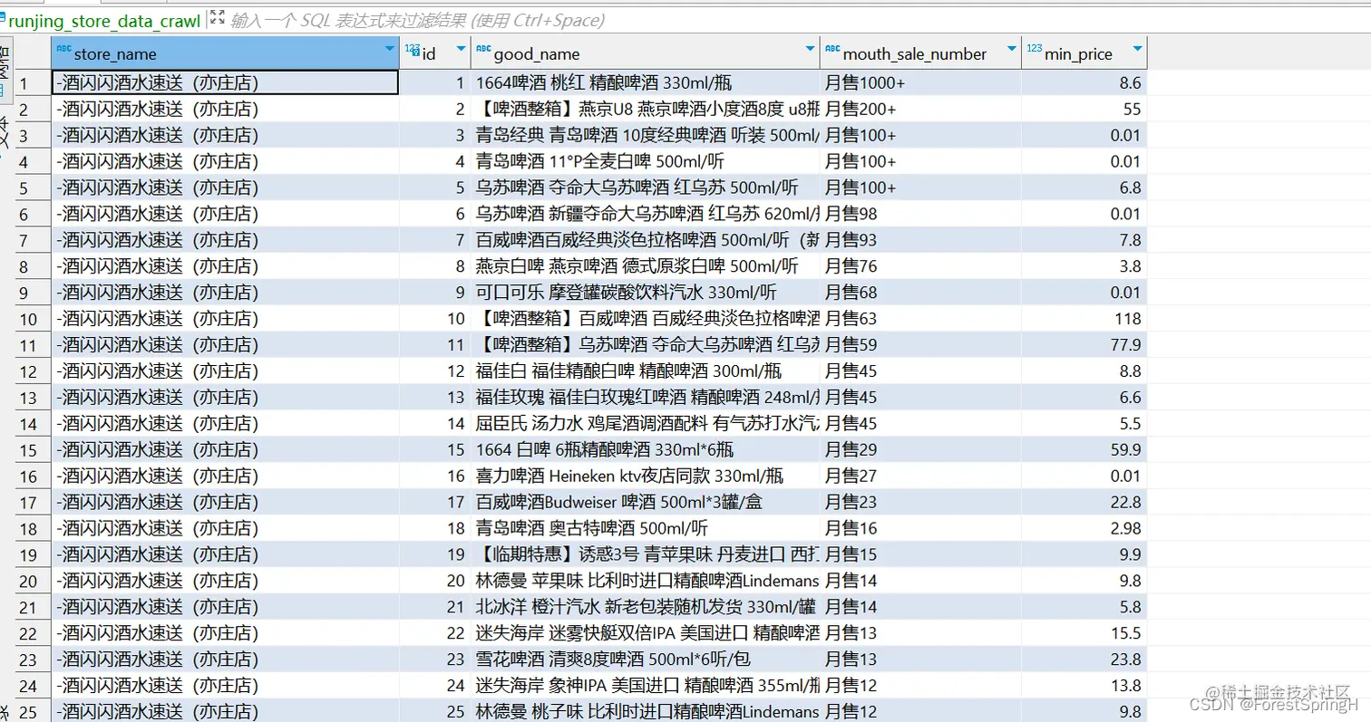Viewport: 1371px width, 722px height.
Task: Select the store_name cell in row 12
Action: tap(225, 371)
